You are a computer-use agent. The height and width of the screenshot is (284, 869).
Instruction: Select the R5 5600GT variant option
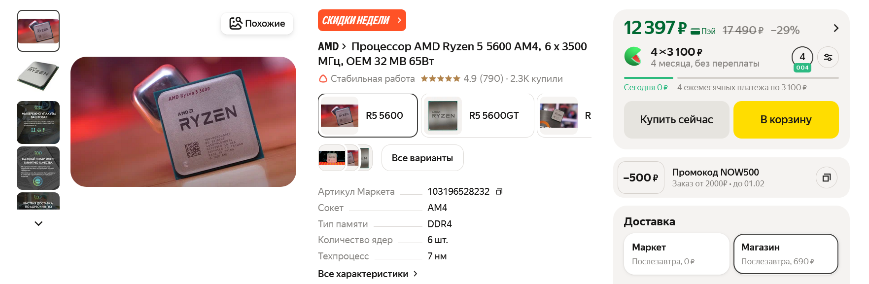point(478,115)
